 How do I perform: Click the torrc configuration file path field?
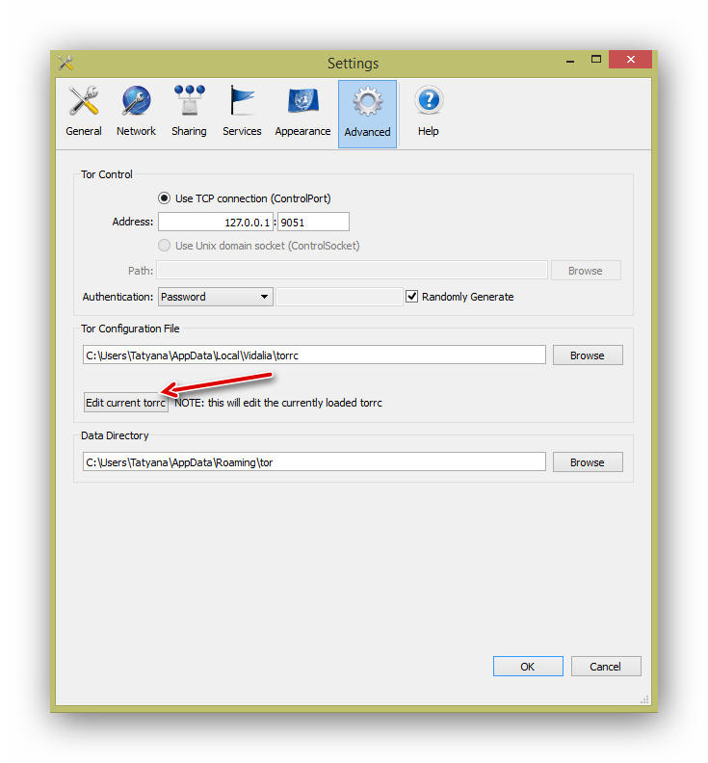point(314,355)
